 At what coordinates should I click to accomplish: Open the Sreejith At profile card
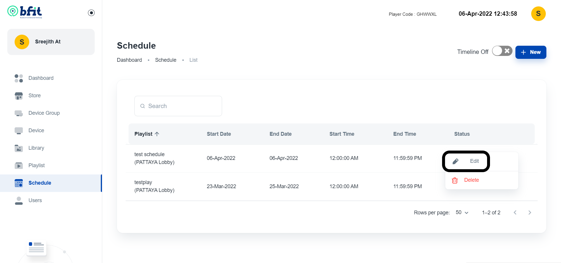click(x=51, y=42)
